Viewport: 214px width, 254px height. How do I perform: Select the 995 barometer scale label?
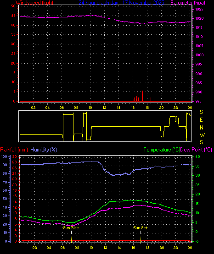tap(199, 65)
